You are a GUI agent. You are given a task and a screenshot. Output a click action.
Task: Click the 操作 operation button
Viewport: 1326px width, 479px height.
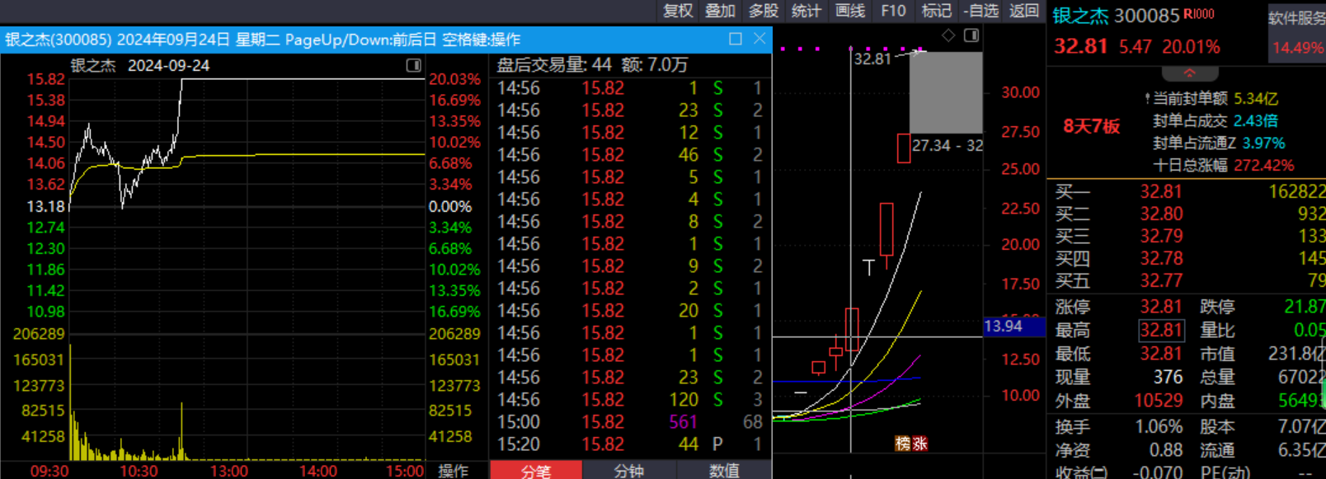click(454, 471)
